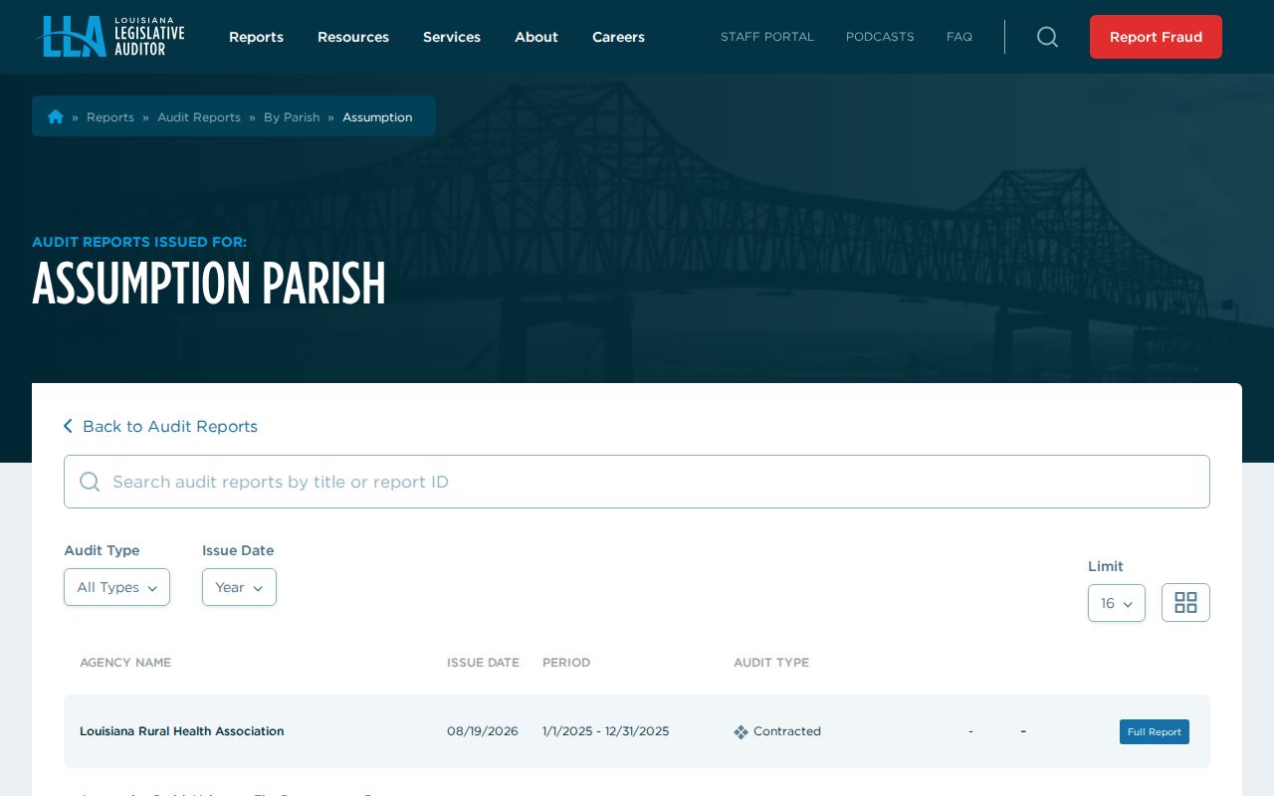This screenshot has height=796, width=1274.
Task: Click the Period column header
Action: [x=566, y=663]
